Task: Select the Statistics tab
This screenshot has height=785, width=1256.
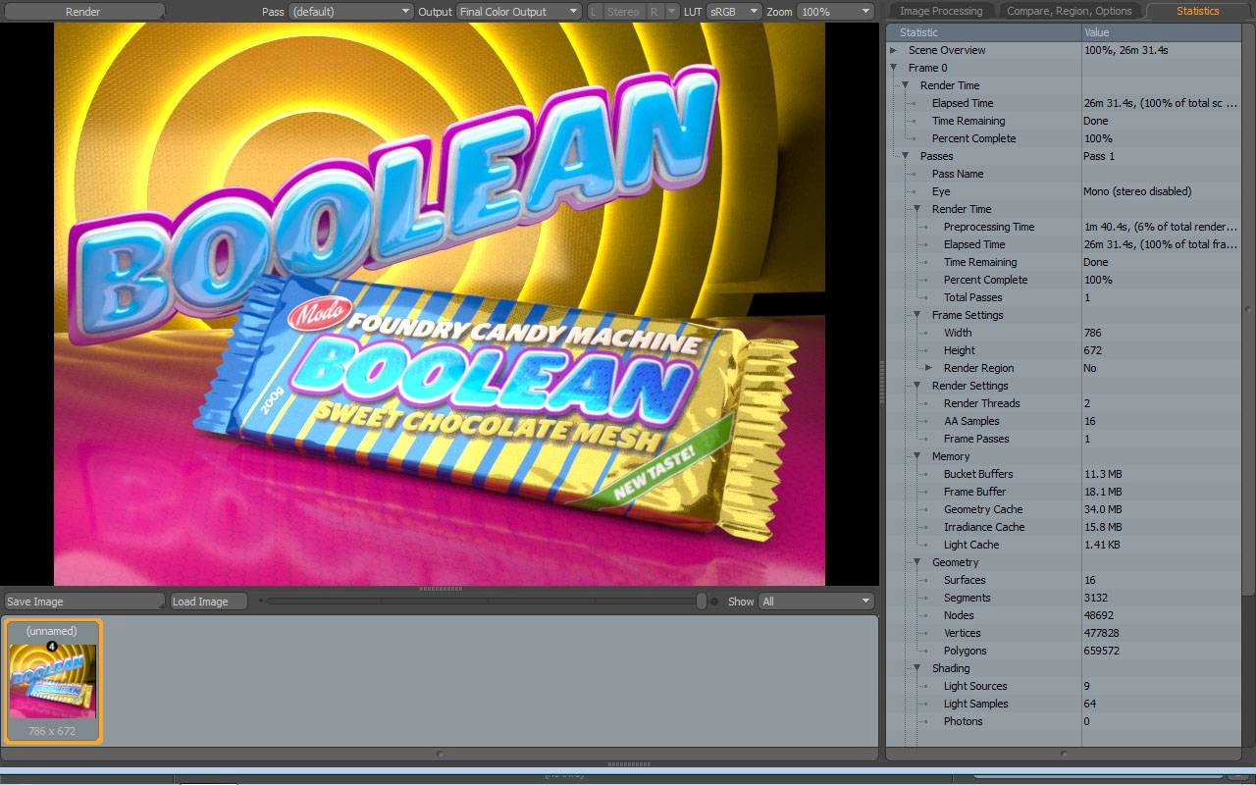Action: pos(1197,11)
